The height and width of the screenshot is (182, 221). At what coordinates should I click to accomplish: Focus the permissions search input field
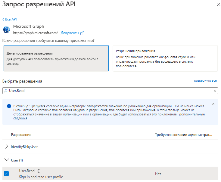[110, 91]
